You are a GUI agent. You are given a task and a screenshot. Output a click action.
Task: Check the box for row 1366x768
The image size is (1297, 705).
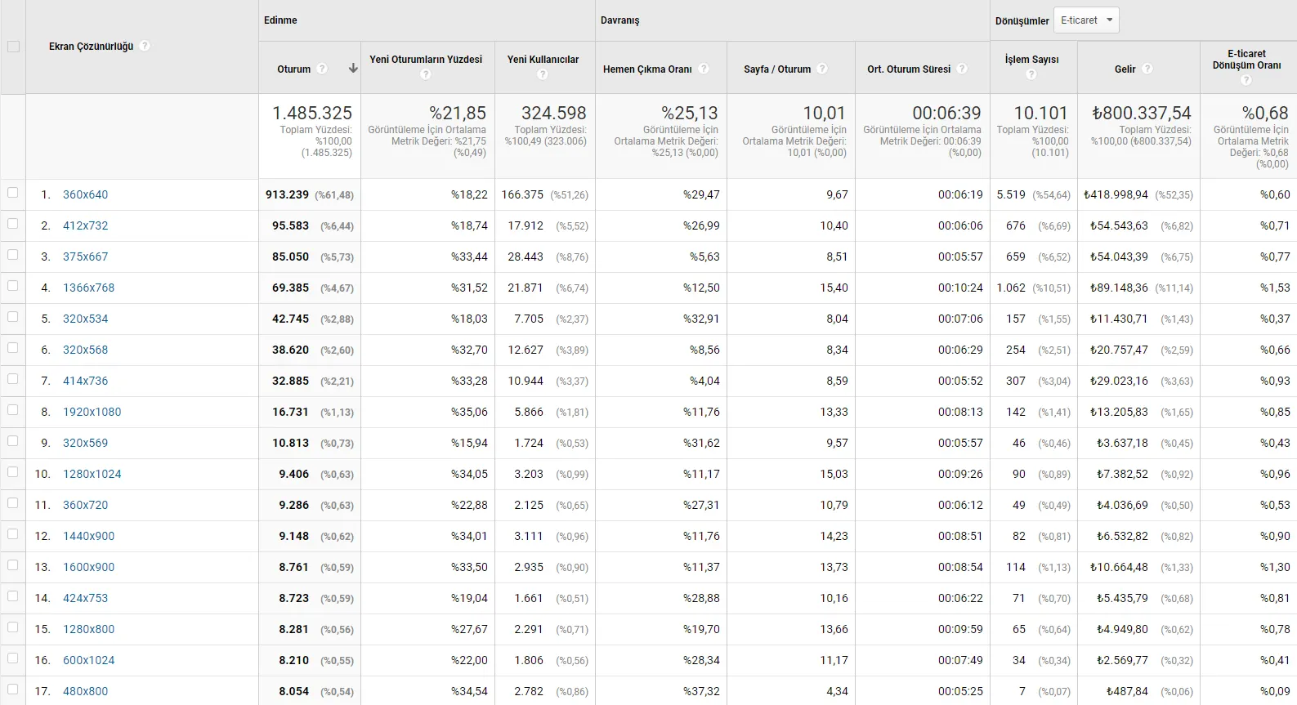tap(12, 286)
